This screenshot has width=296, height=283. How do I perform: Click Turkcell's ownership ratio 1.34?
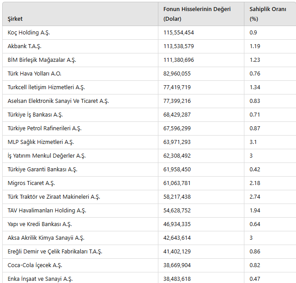[x=255, y=87]
